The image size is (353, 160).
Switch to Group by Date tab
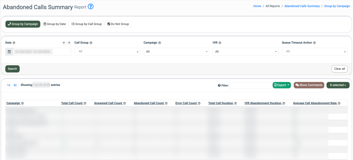pos(55,24)
